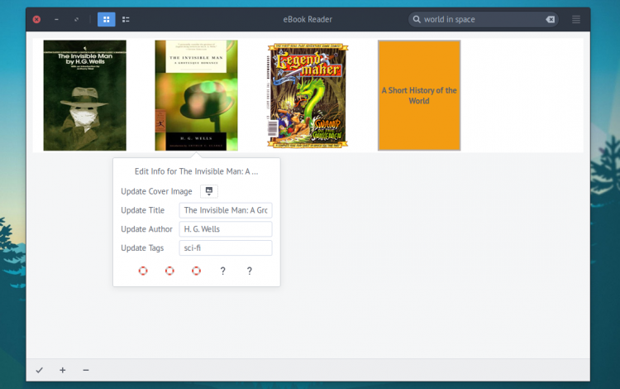
Task: Click the second lifebuoy icon in popup
Action: tap(169, 271)
